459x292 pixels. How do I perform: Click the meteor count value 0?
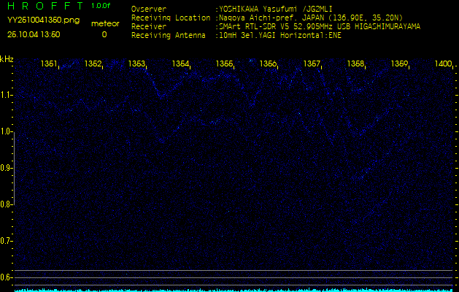pos(104,34)
